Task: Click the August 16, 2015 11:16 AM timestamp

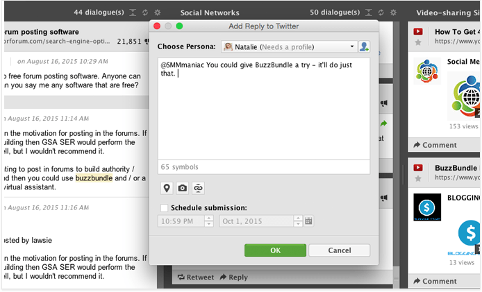Action: tap(47, 207)
